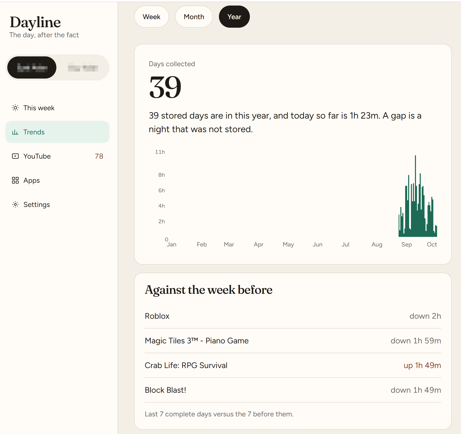Click the Magic Tiles 3 row name
This screenshot has height=434, width=461.
pyautogui.click(x=197, y=341)
